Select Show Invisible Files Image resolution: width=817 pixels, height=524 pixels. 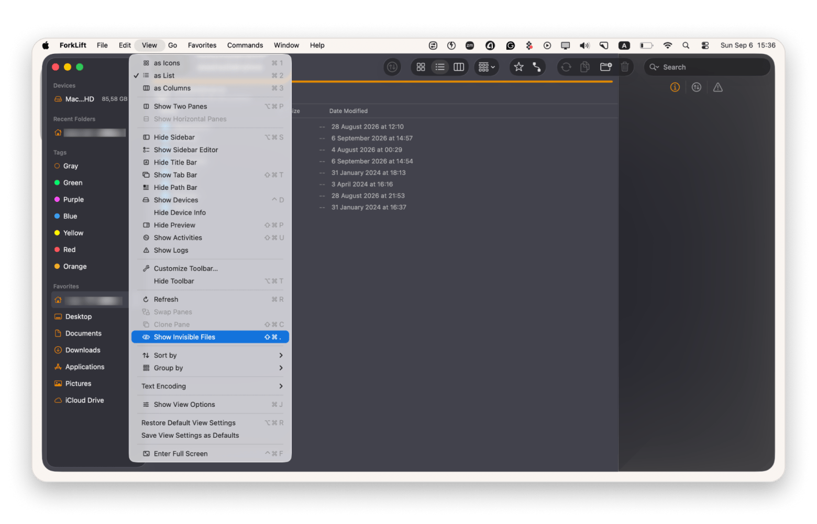tap(210, 337)
